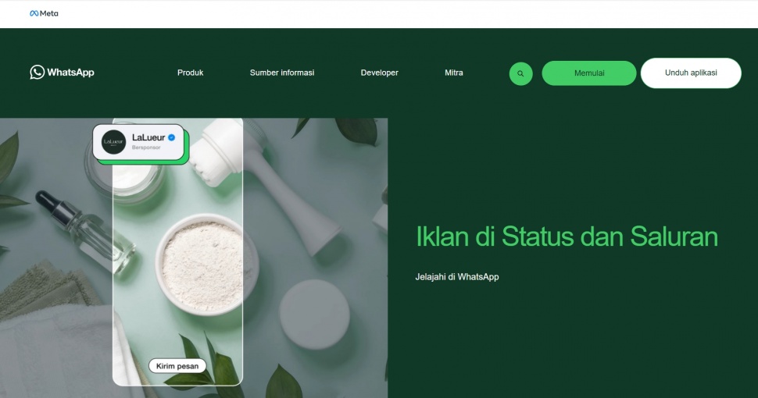Click the LaLueur round profile avatar
The width and height of the screenshot is (758, 398).
pyautogui.click(x=113, y=142)
